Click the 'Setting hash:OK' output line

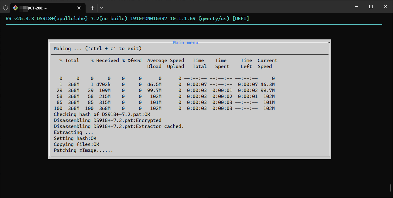(x=75, y=138)
